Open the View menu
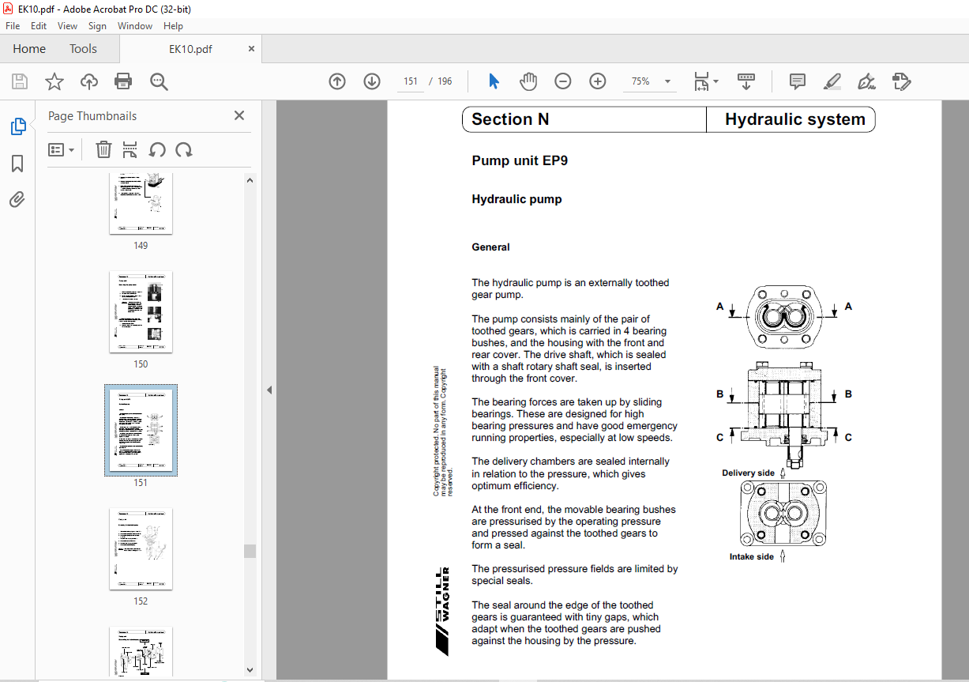 [x=67, y=26]
